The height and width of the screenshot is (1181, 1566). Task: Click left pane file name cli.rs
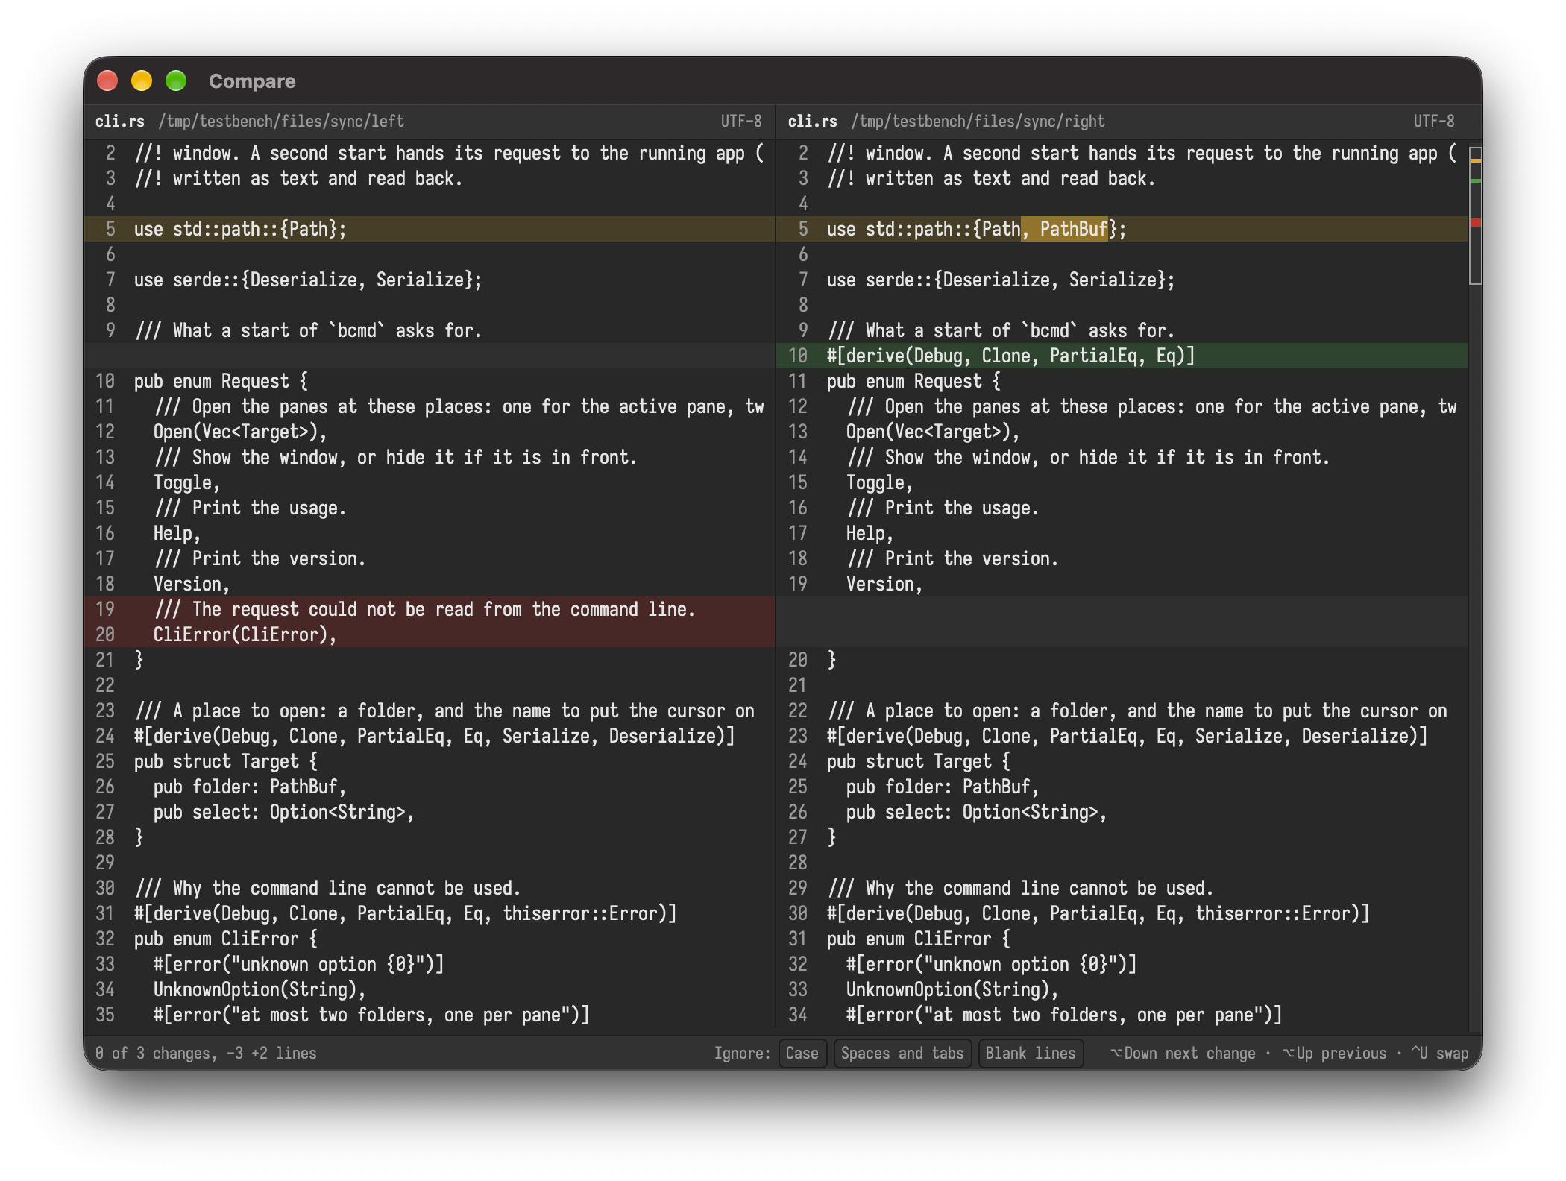[x=119, y=122]
